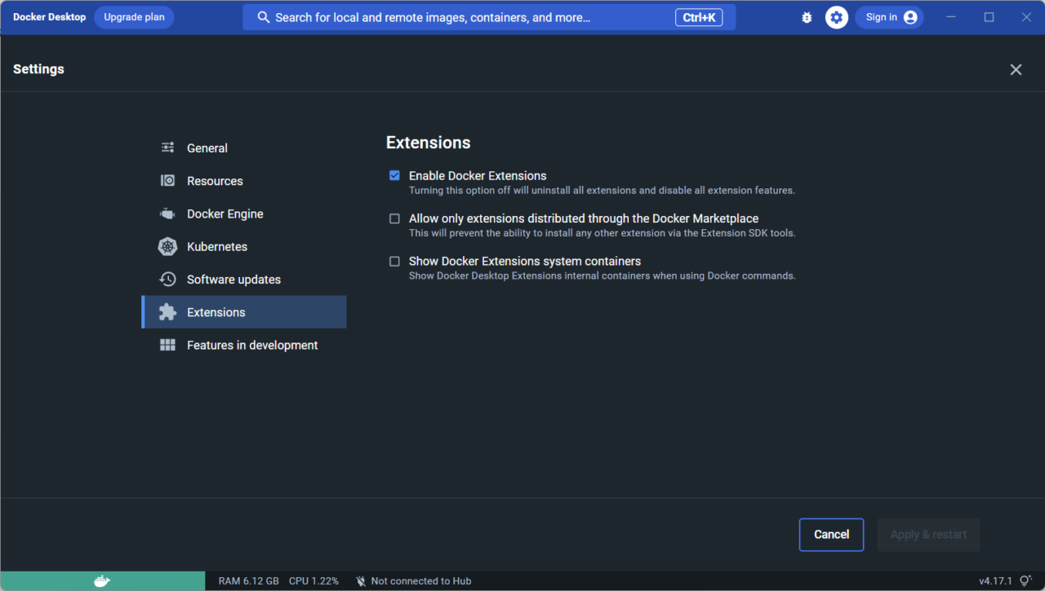Click the Sign in button
Image resolution: width=1045 pixels, height=591 pixels.
[x=889, y=16]
